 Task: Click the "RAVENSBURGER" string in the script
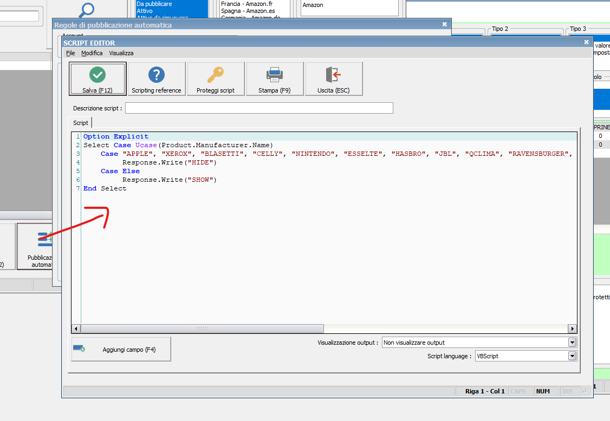coord(539,154)
